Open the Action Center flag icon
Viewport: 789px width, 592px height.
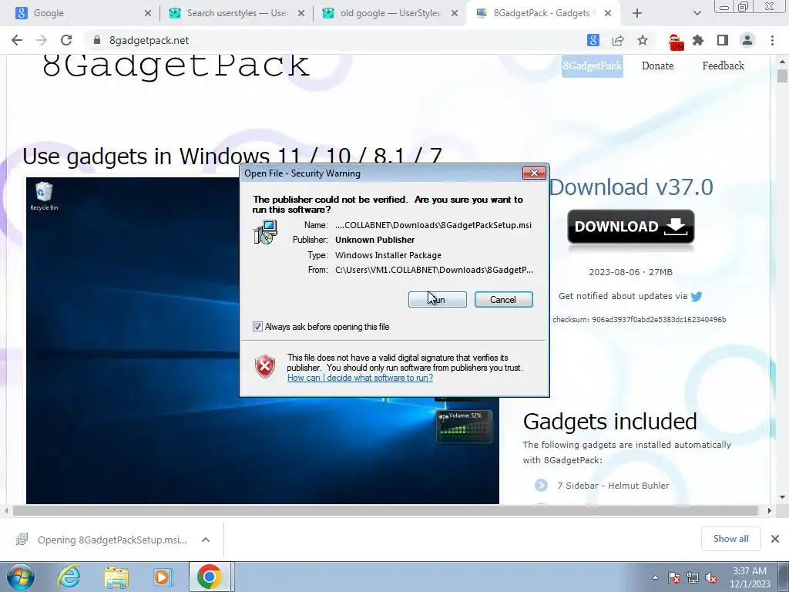tap(674, 578)
